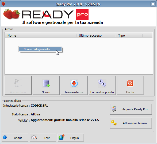This screenshot has width=157, height=144.
Task: Click the Tipo column header
Action: pyautogui.click(x=129, y=36)
